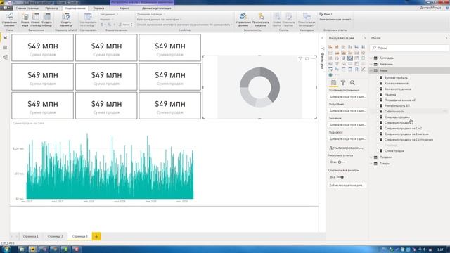Image resolution: width=450 pixels, height=253 pixels.
Task: Collapse the Fields (Поля) pane chevron
Action: click(x=446, y=38)
